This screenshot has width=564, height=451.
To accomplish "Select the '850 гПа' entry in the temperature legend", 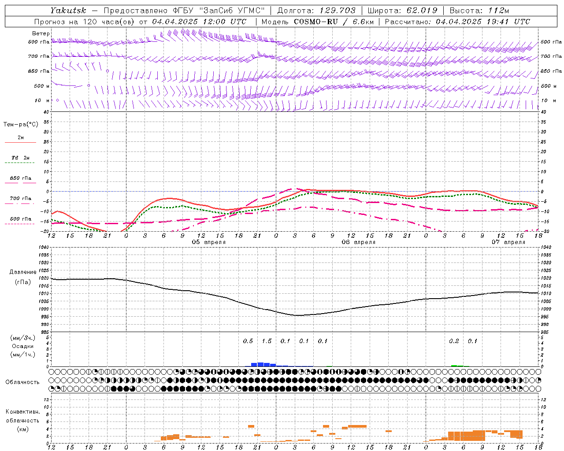I will pyautogui.click(x=21, y=178).
